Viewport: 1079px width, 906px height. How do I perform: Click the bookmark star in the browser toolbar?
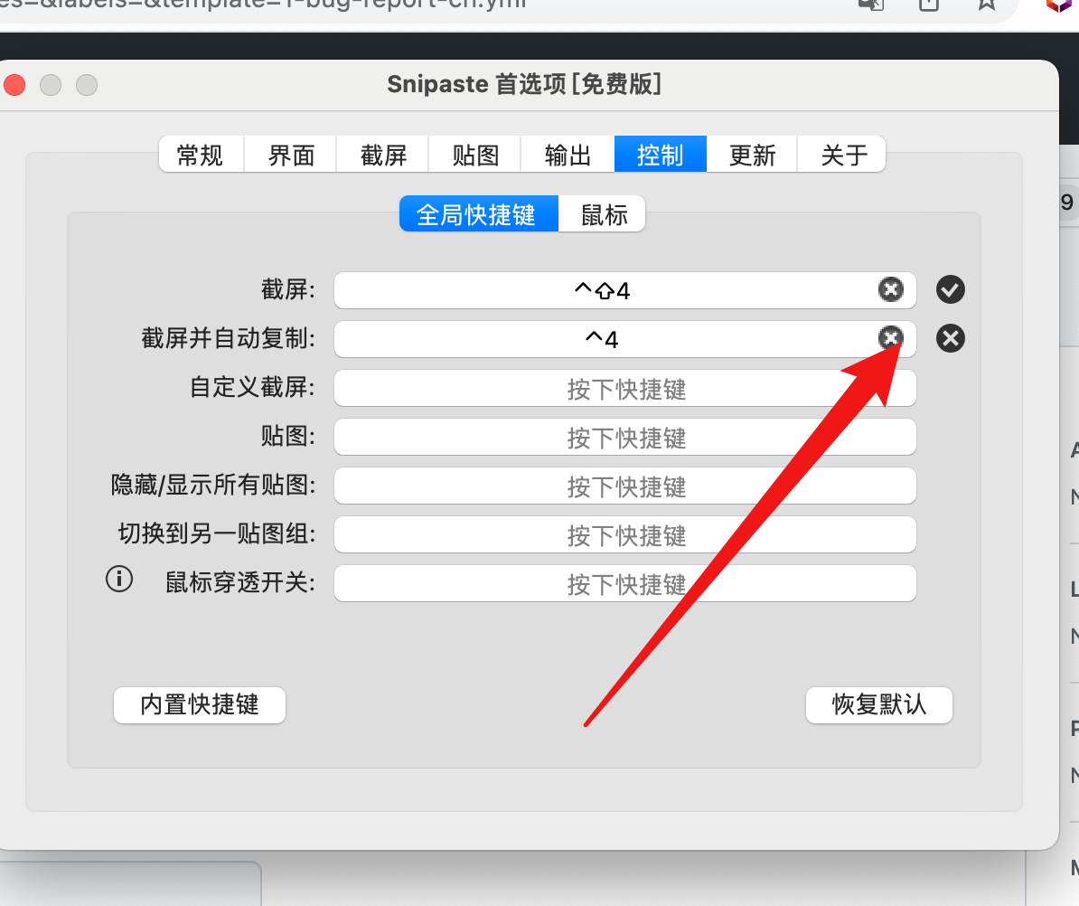tap(986, 5)
